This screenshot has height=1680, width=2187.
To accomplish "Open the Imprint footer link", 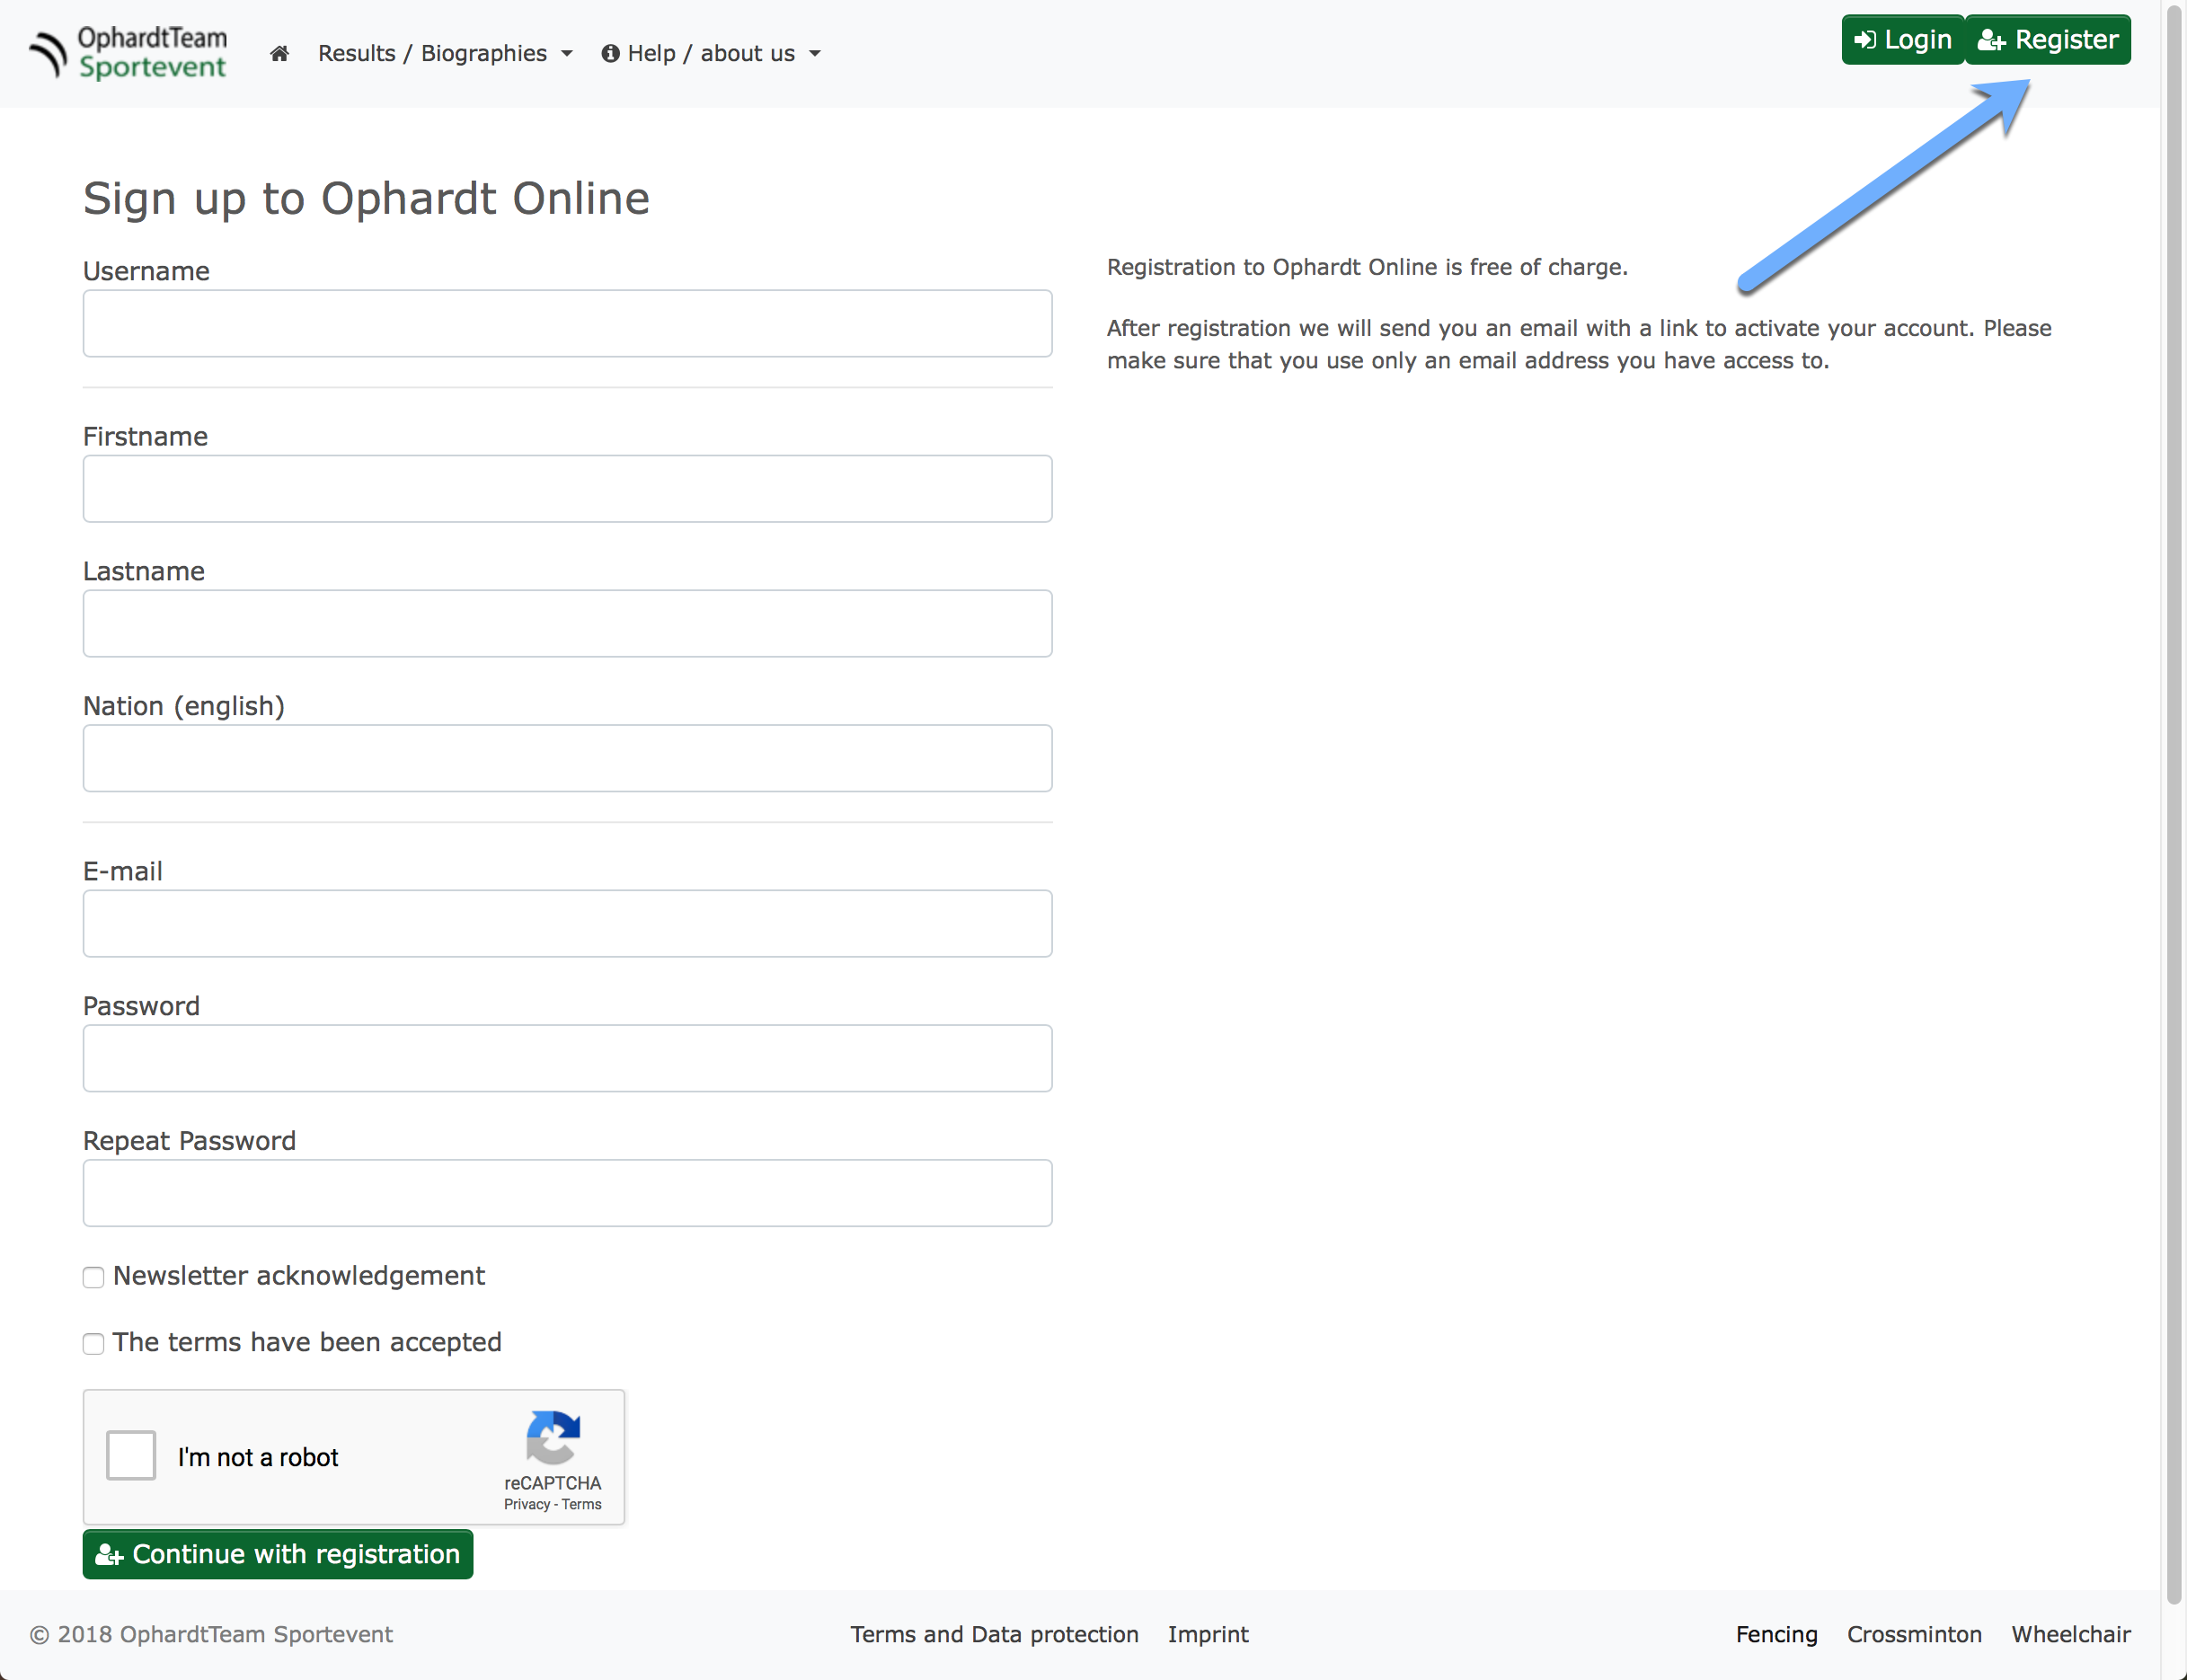I will click(x=1208, y=1634).
